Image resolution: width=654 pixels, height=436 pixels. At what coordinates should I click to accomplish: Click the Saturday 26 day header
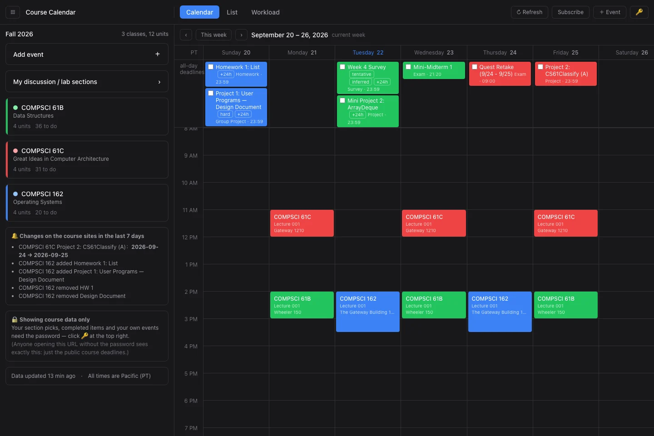point(632,53)
